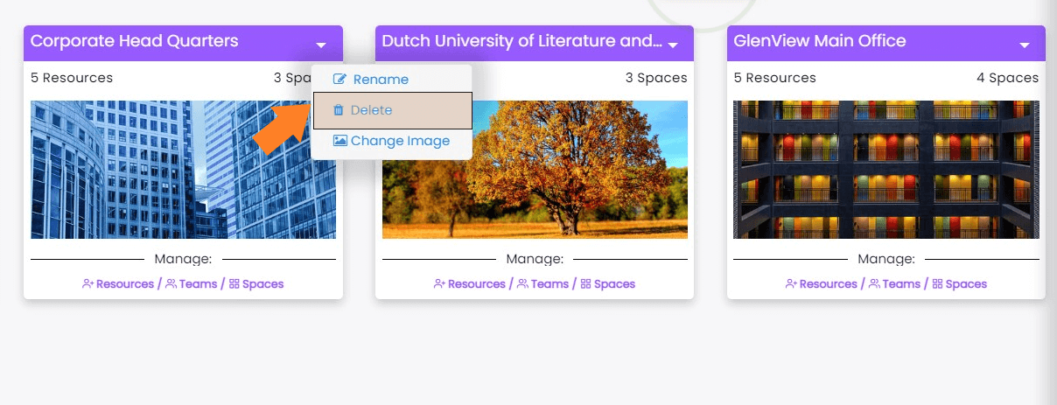The width and height of the screenshot is (1057, 405).
Task: Select Change Image menu entry
Action: [x=400, y=141]
